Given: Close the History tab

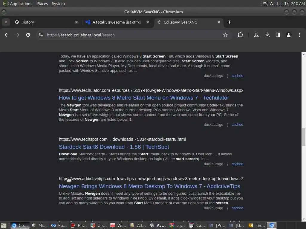Looking at the screenshot, I should 76,22.
